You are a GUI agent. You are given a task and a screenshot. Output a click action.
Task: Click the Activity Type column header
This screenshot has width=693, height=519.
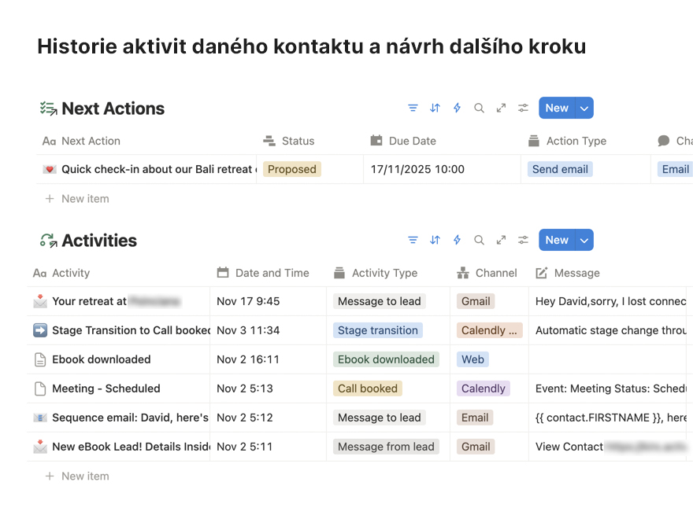pos(384,273)
